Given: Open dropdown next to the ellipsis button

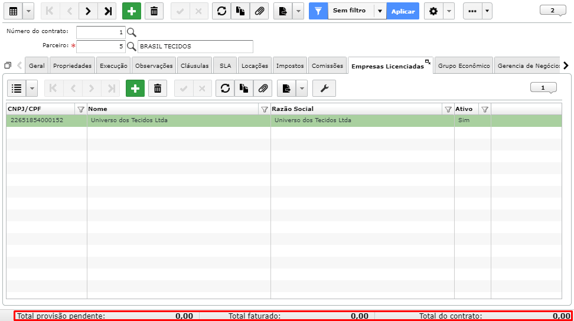Looking at the screenshot, I should 487,11.
